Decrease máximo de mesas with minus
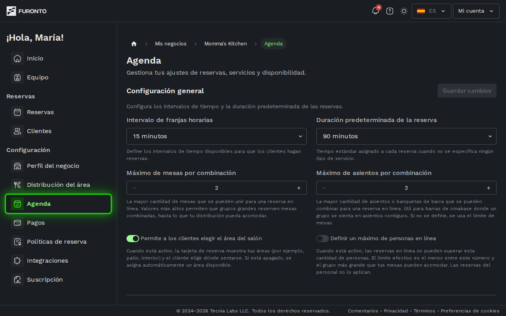506x316 pixels. tap(134, 188)
